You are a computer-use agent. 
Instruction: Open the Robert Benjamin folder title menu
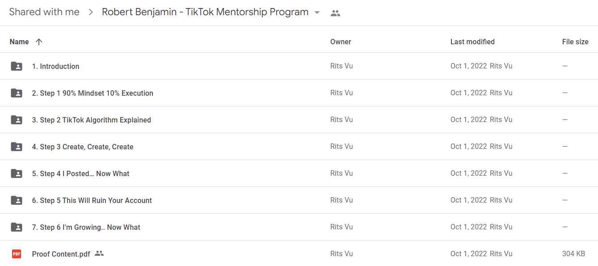[205, 12]
